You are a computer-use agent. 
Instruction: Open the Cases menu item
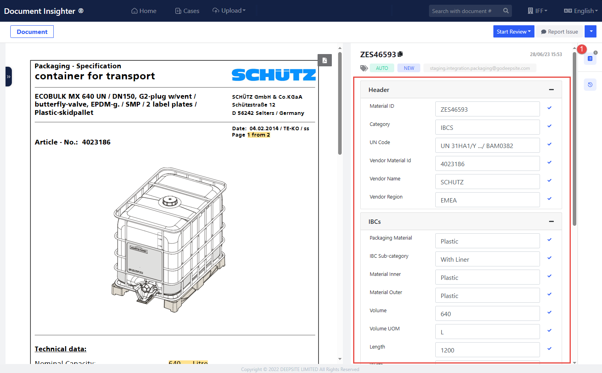tap(187, 11)
